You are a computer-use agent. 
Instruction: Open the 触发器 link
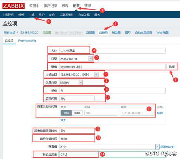(x=116, y=32)
